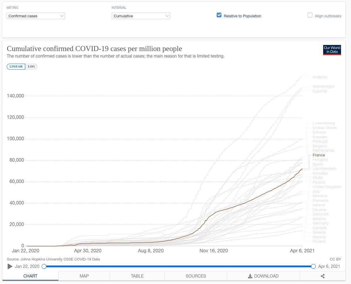
Task: Select the LINEAR scale option
Action: [x=16, y=67]
